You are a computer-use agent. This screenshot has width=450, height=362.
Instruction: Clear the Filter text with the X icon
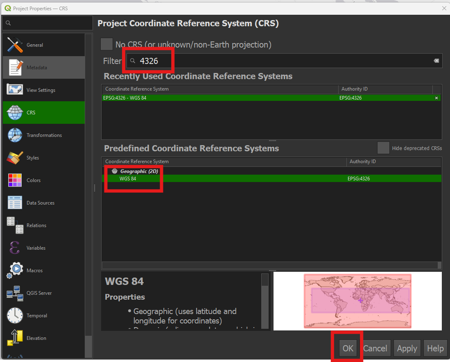[436, 61]
